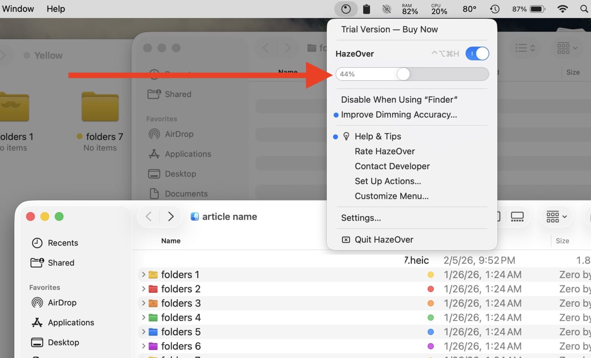
Task: Click the Wi-Fi icon in the menu bar
Action: [563, 9]
